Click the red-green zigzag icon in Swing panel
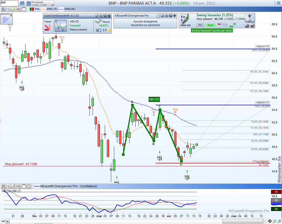 247,26
